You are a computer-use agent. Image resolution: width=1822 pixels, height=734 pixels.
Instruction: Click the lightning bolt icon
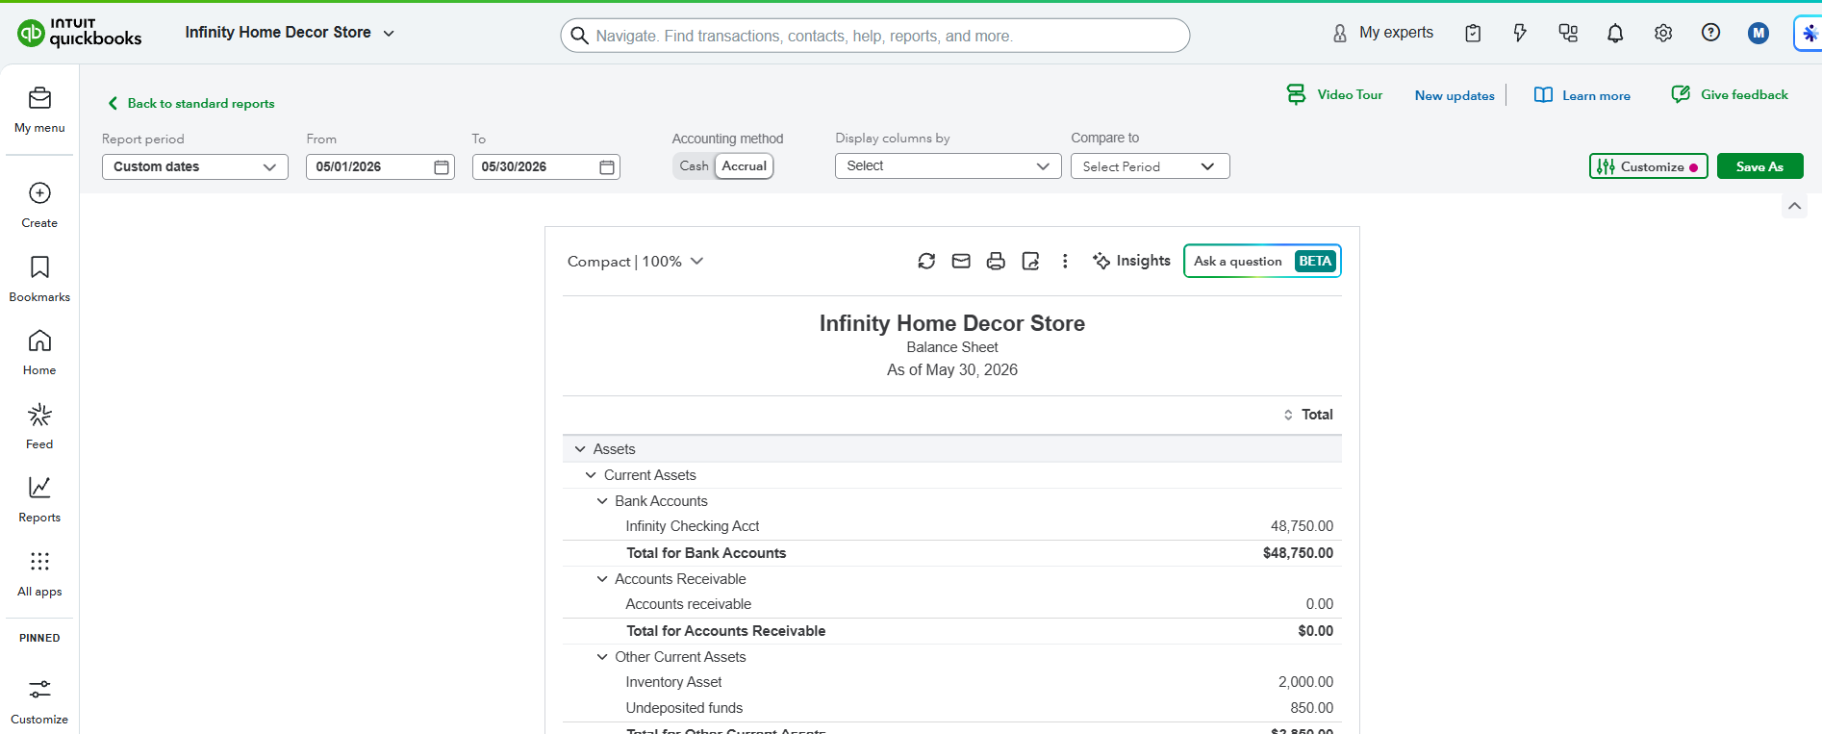(x=1520, y=33)
